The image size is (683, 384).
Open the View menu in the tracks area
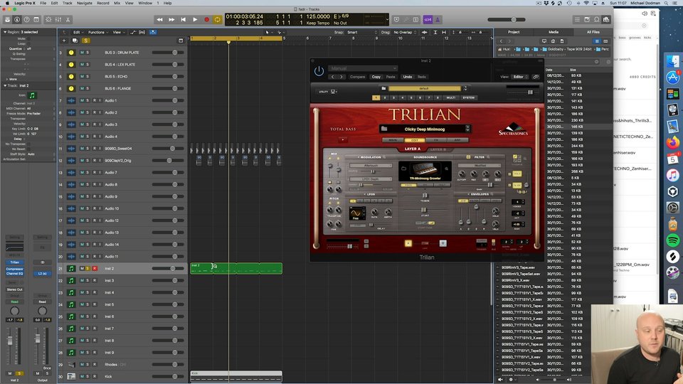[118, 32]
